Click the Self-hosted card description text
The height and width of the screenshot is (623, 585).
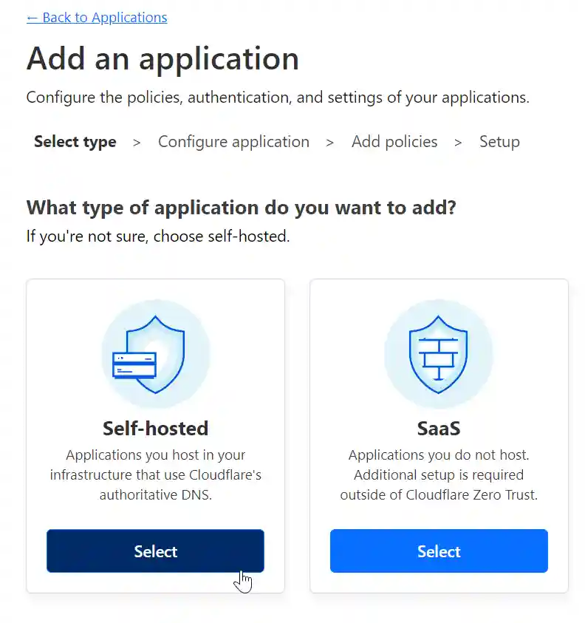[155, 474]
